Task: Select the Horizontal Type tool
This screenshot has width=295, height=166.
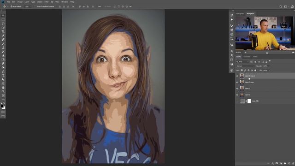Action: coord(3,76)
